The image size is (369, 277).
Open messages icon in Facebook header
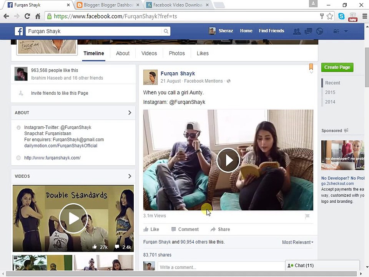[308, 31]
